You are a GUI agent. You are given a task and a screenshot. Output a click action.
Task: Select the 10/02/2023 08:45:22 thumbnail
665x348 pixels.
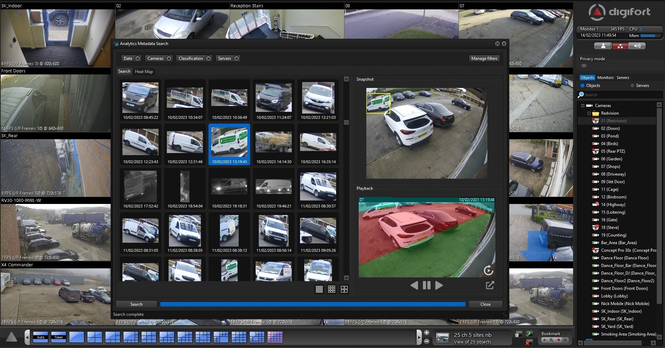click(x=140, y=100)
